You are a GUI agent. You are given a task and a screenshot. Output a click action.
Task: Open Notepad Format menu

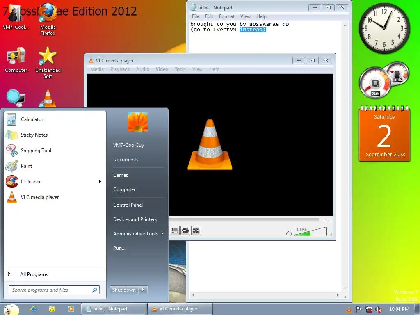pos(226,16)
